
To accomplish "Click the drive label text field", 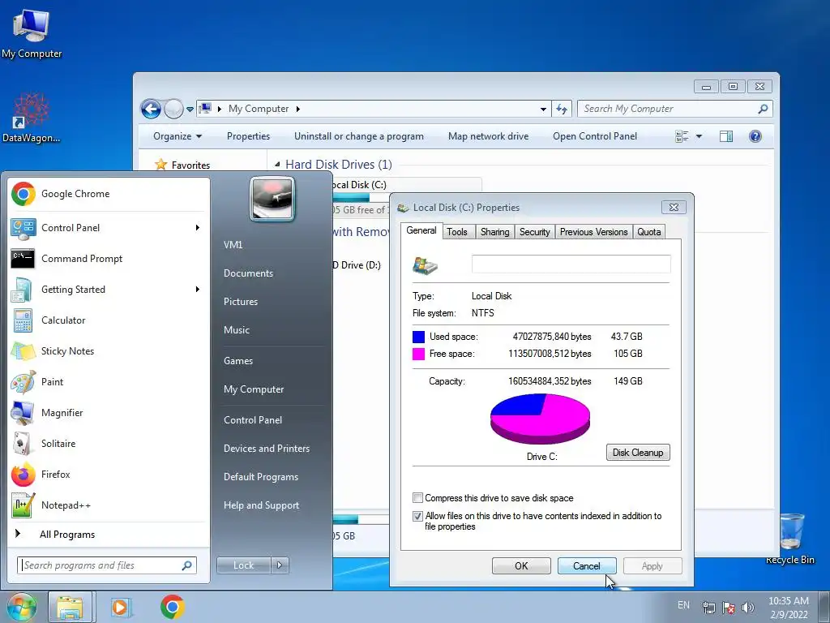I will click(571, 264).
